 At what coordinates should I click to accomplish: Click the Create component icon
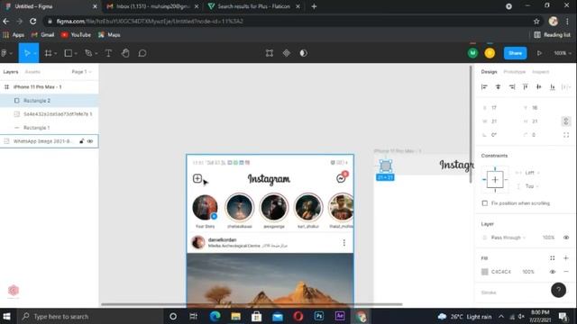coord(287,53)
